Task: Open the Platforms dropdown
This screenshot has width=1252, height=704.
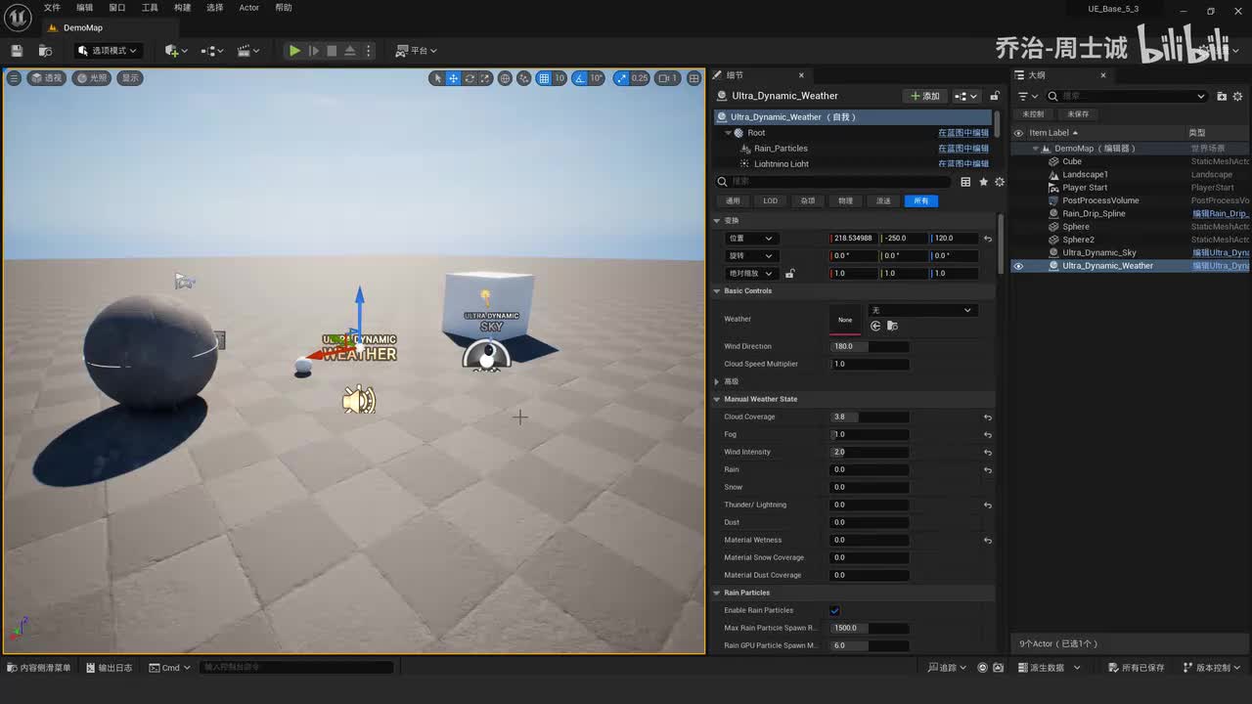Action: [417, 51]
